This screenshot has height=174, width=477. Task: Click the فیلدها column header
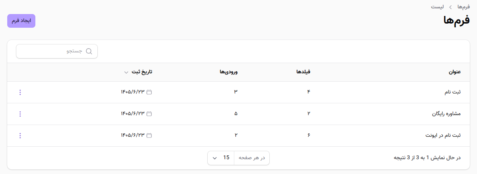pyautogui.click(x=304, y=72)
